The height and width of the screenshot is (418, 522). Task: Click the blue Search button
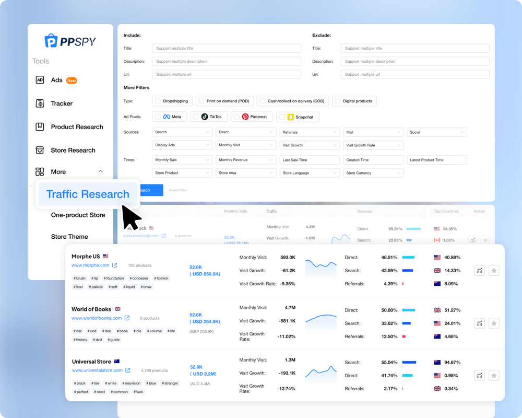(151, 190)
